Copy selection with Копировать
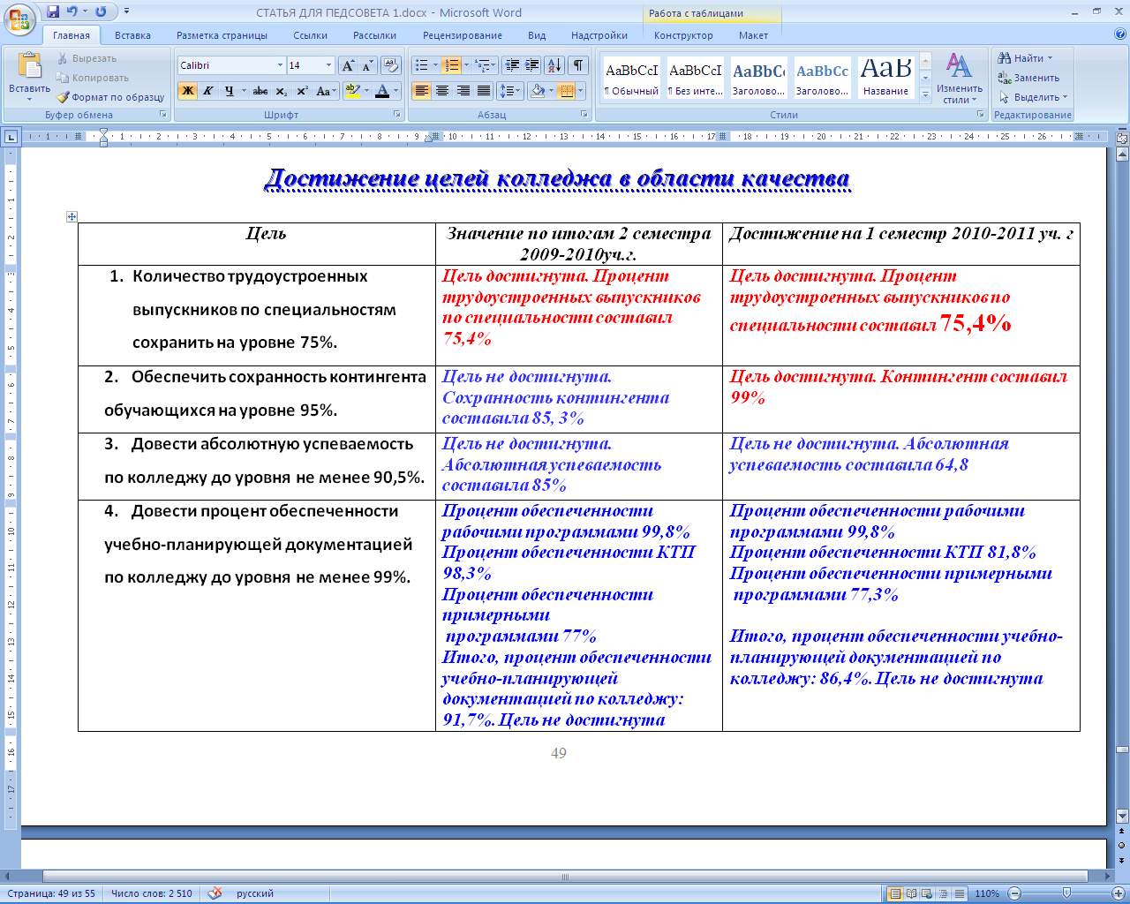 [x=92, y=78]
